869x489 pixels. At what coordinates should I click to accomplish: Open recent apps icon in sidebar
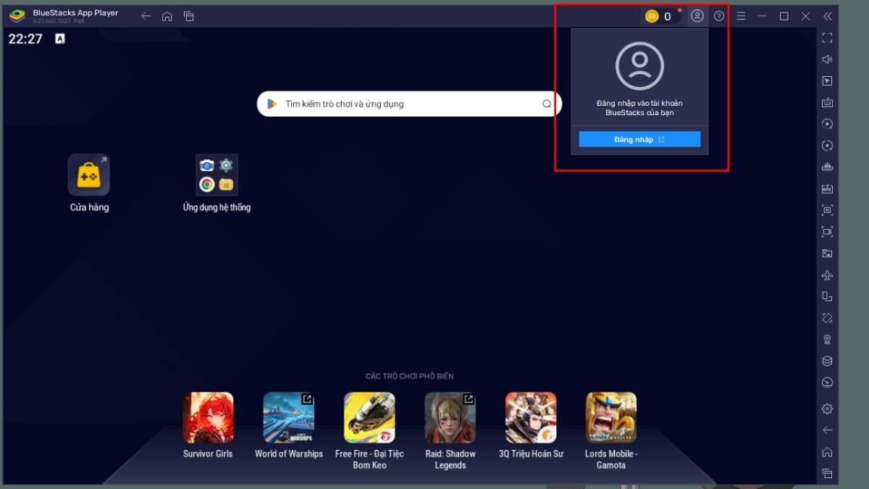(828, 474)
